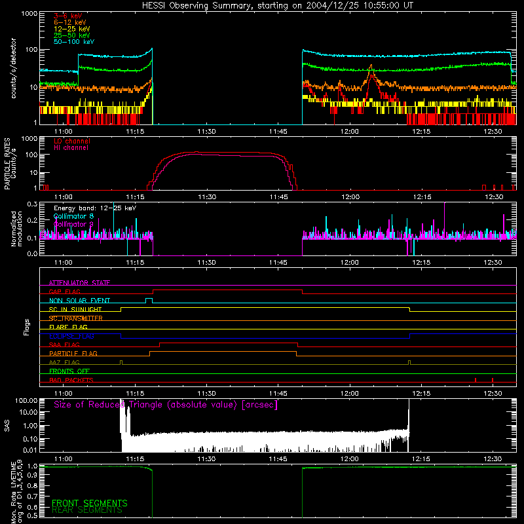Select the orange 6-12 keV legend label
This screenshot has width=524, height=524.
[70, 22]
